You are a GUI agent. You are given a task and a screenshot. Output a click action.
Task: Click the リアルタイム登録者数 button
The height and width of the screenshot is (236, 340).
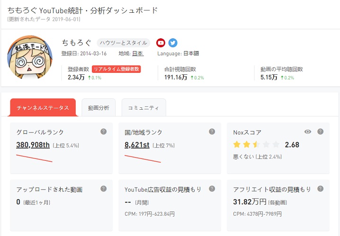point(116,69)
